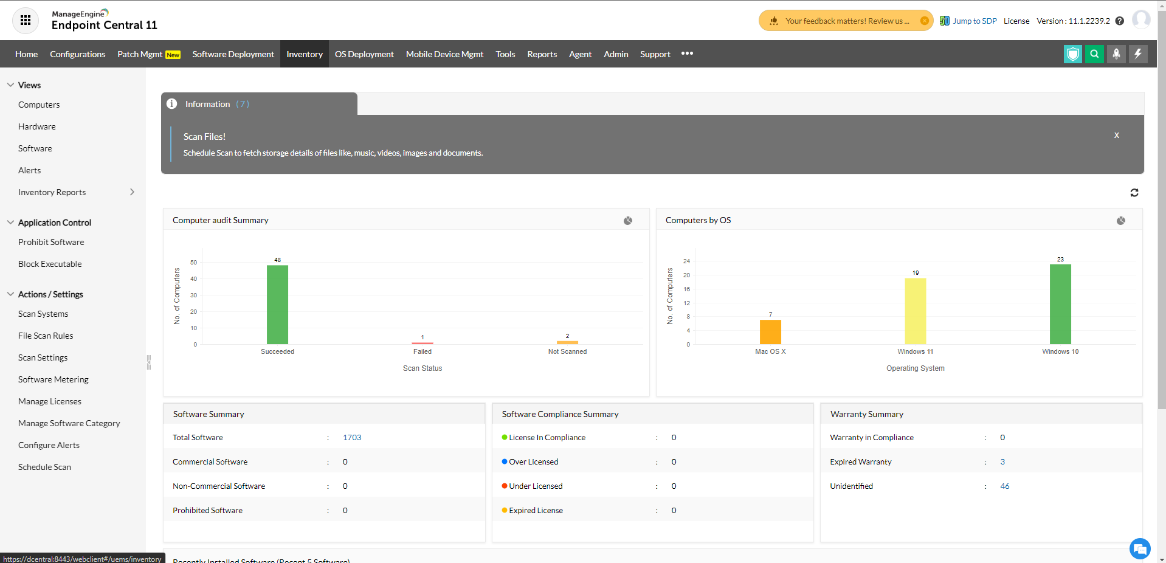Click the green Succeeded bar in chart

tap(277, 304)
